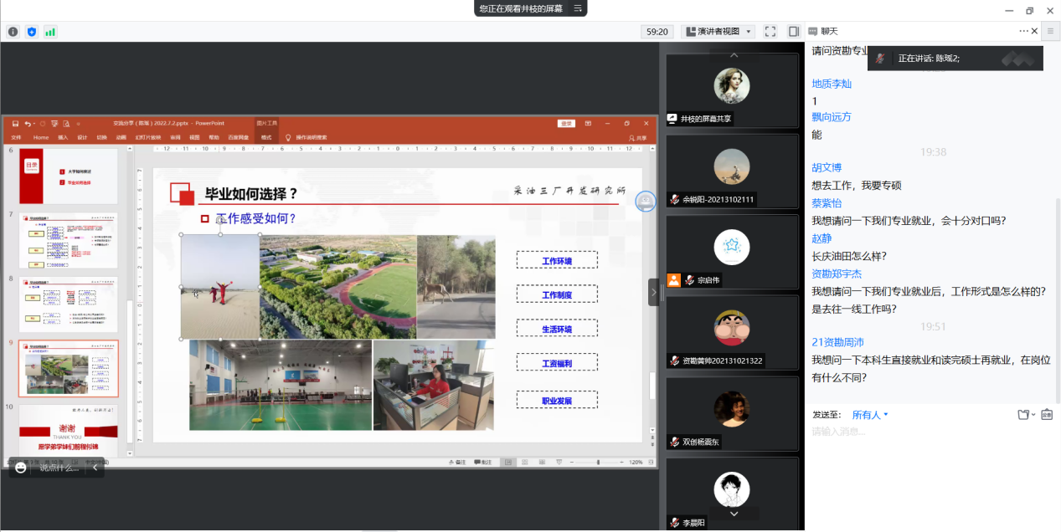The height and width of the screenshot is (532, 1061).
Task: Open chat settings icon beside file icon
Action: [x=1046, y=415]
